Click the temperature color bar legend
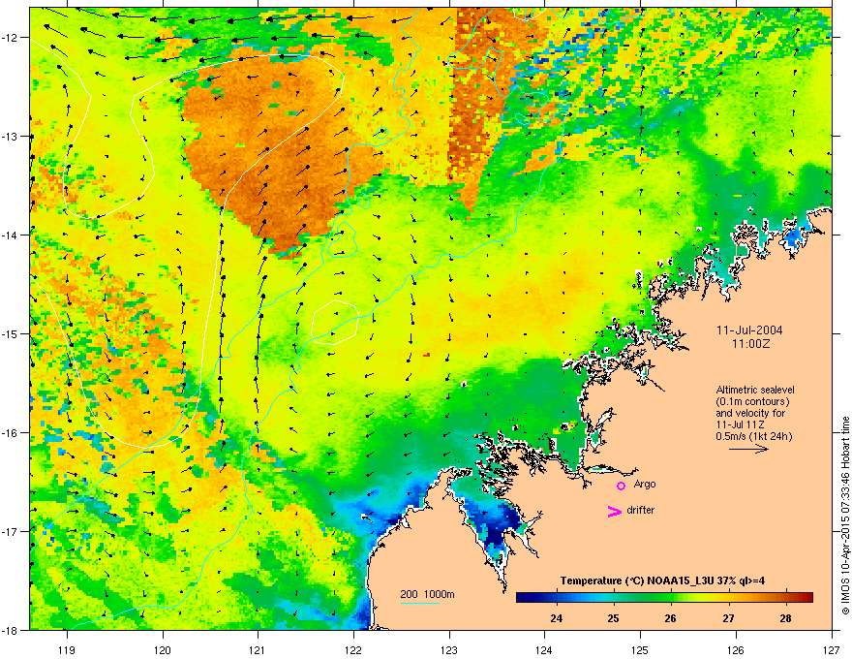Screen dimensions: 852x659 (x=664, y=597)
